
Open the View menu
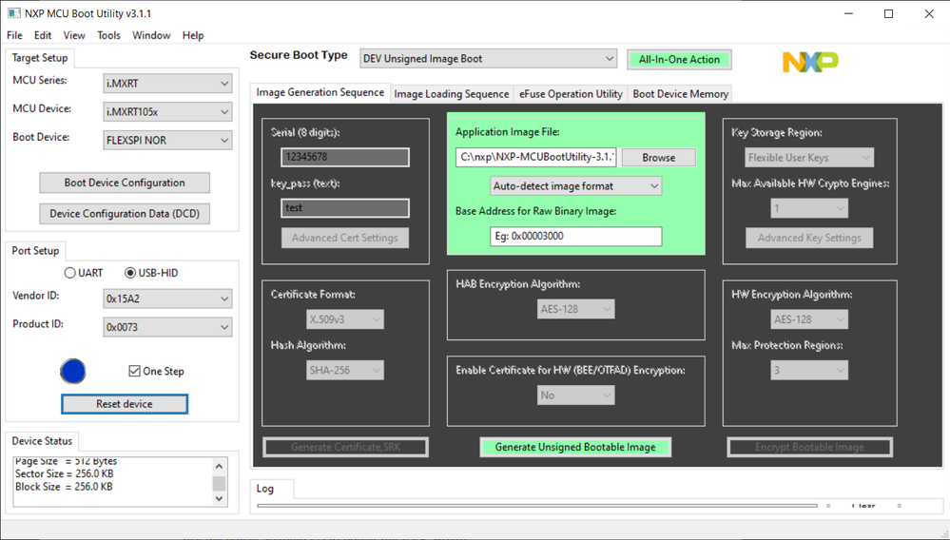click(74, 35)
